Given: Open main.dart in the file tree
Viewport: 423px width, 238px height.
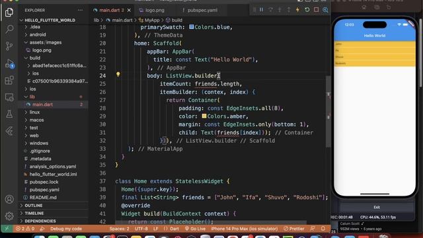Looking at the screenshot, I should pyautogui.click(x=42, y=104).
